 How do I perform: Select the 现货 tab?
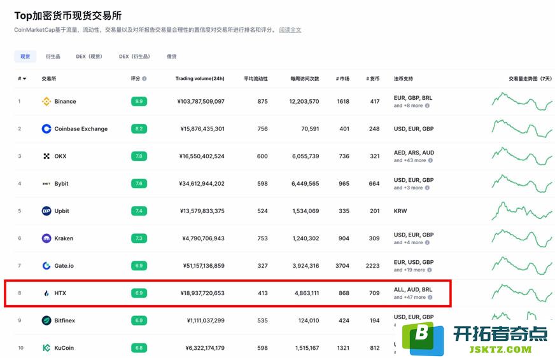point(25,56)
